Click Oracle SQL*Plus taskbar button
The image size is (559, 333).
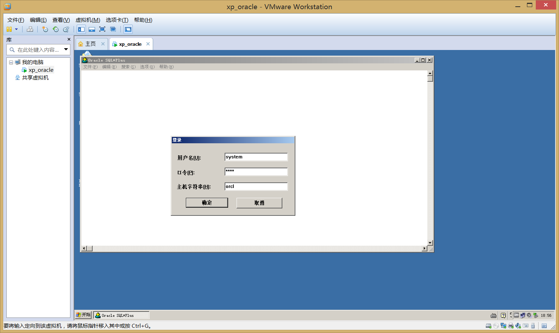pyautogui.click(x=121, y=315)
